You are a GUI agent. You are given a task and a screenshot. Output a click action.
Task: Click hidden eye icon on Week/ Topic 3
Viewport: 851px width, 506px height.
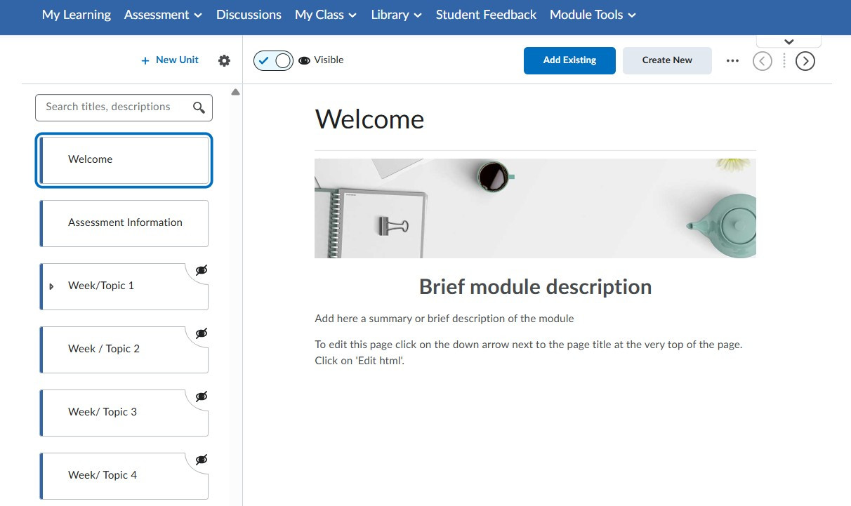(202, 397)
